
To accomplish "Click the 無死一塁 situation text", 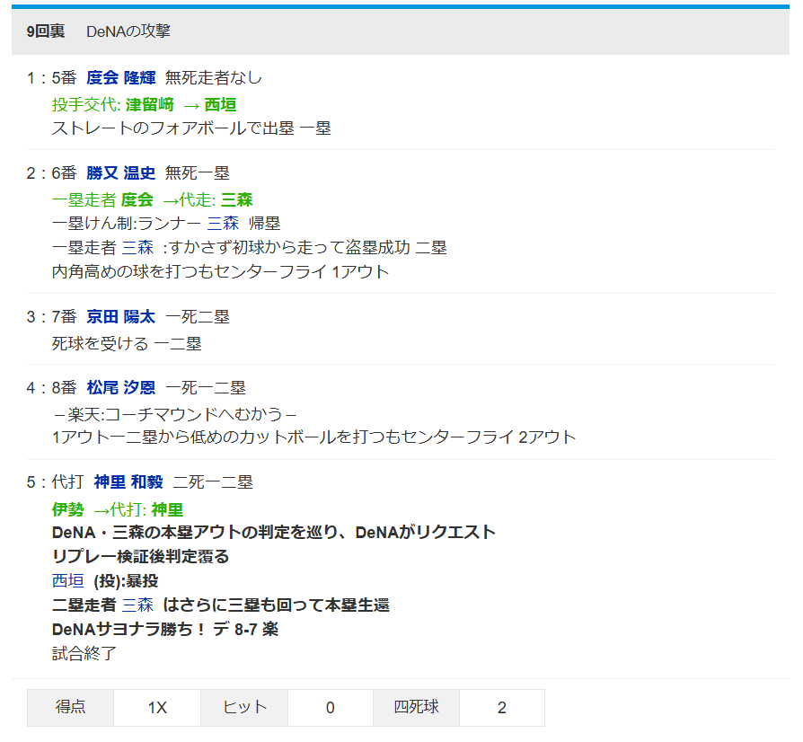I will pyautogui.click(x=198, y=173).
